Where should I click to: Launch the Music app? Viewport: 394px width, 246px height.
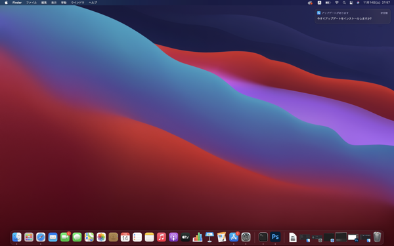[x=162, y=237]
